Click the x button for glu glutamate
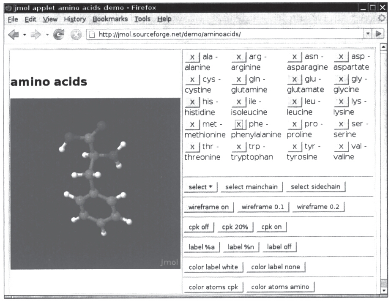This screenshot has height=301, width=391. pos(295,79)
